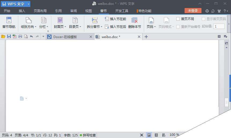Click the 纸张方向 paper orientation icon

[x=29, y=20]
